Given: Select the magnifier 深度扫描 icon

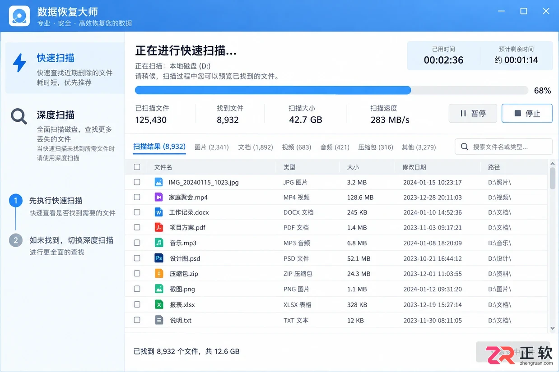Looking at the screenshot, I should (x=19, y=116).
